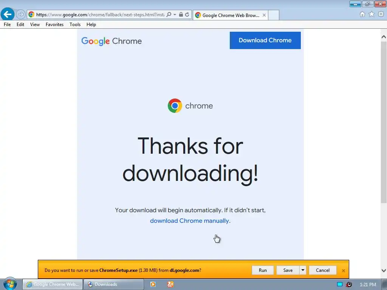The image size is (387, 290).
Task: Launch the media player taskbar icon
Action: [153, 284]
